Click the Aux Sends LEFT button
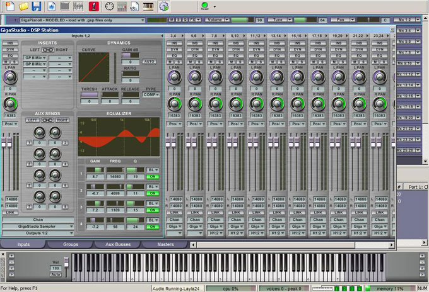This screenshot has width=429, height=292. click(x=33, y=120)
